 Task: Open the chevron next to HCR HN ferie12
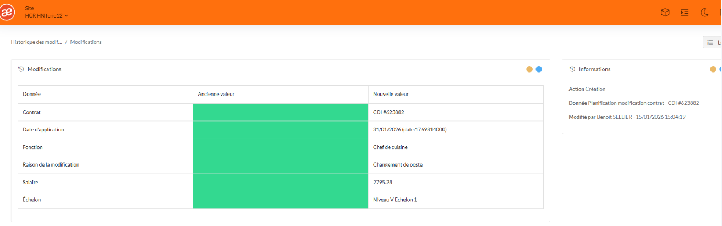pyautogui.click(x=67, y=16)
